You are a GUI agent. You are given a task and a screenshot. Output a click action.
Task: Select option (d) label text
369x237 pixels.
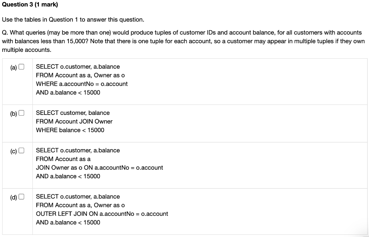[14, 197]
